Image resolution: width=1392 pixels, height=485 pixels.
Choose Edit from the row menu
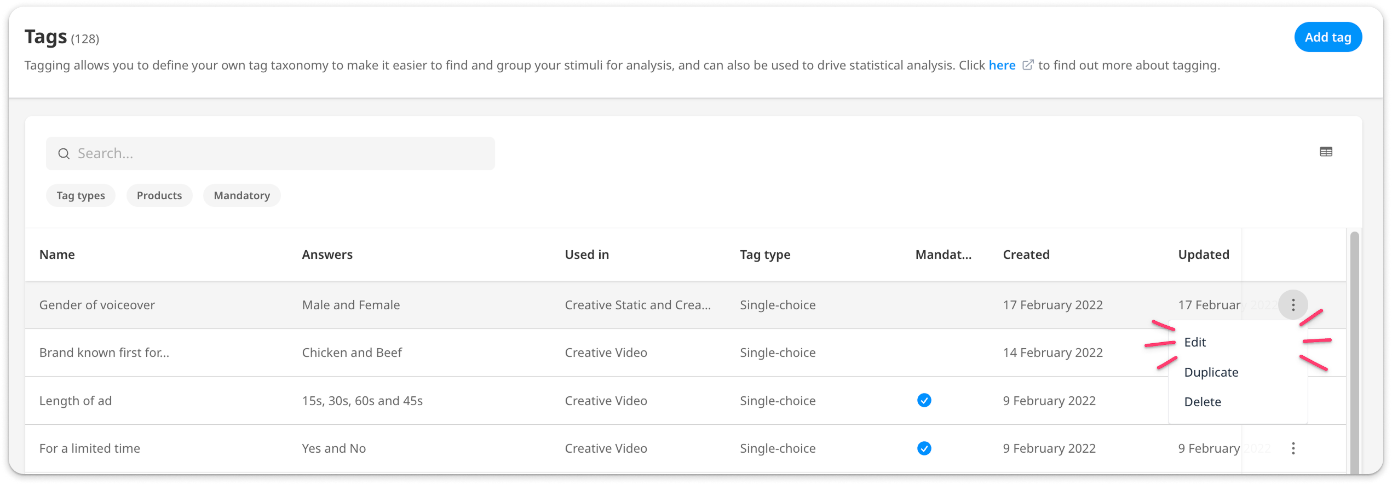(1195, 342)
